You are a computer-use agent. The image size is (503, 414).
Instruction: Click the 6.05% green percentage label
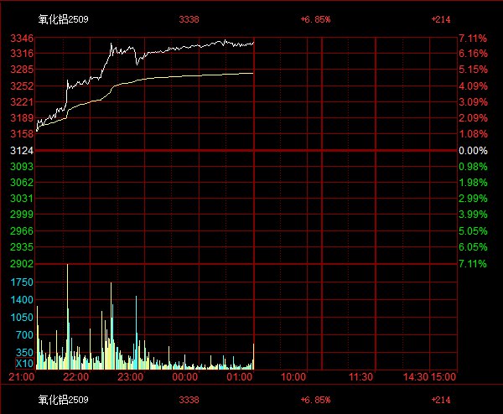(473, 247)
